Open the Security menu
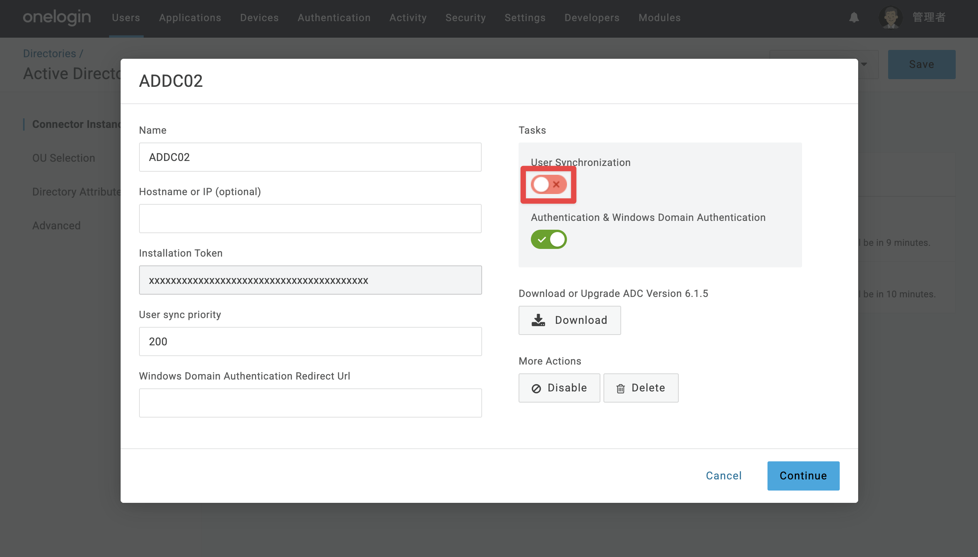The height and width of the screenshot is (557, 978). (466, 18)
